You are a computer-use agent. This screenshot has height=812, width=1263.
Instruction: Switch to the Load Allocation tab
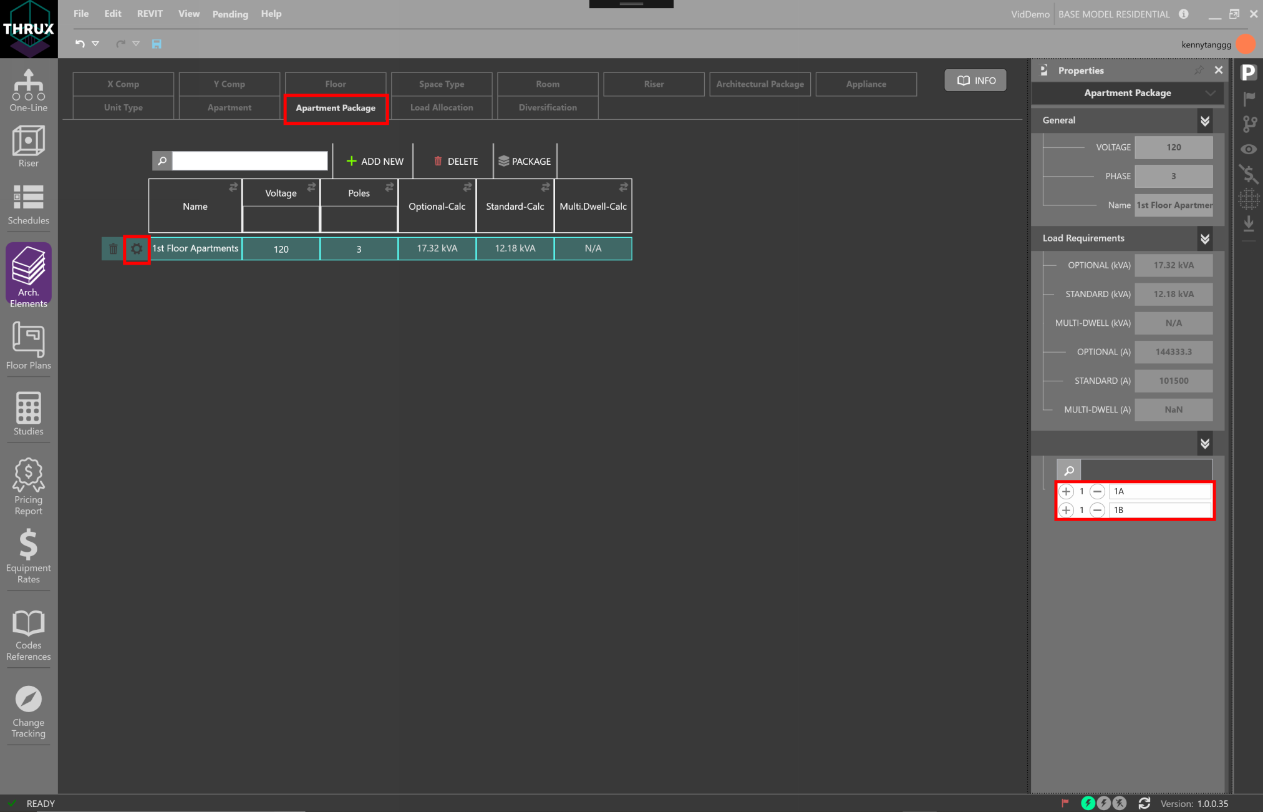tap(441, 107)
